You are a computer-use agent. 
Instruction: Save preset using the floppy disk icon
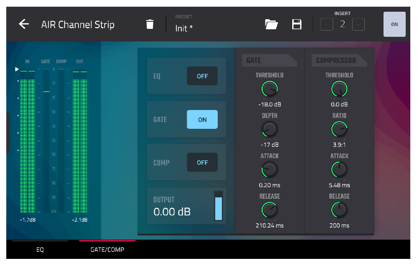(x=296, y=24)
